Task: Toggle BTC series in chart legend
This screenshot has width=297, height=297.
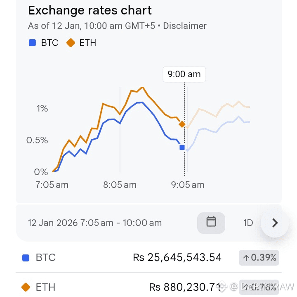Action: (x=49, y=43)
